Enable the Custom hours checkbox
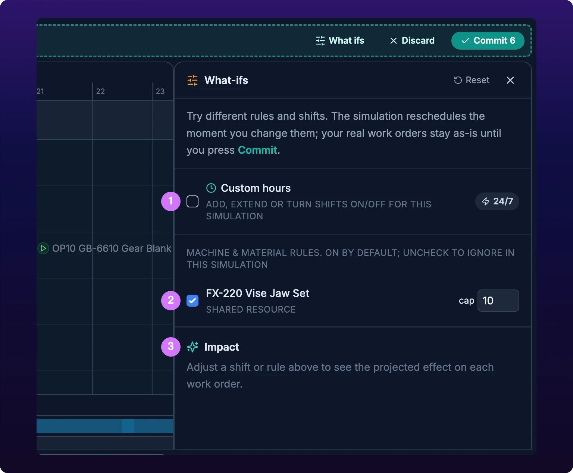Image resolution: width=573 pixels, height=473 pixels. [x=192, y=201]
